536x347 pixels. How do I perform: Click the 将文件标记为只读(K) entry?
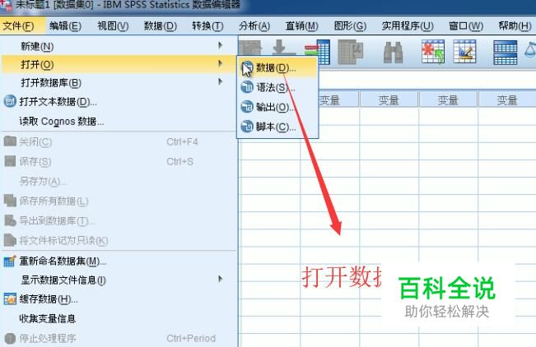[x=118, y=240]
